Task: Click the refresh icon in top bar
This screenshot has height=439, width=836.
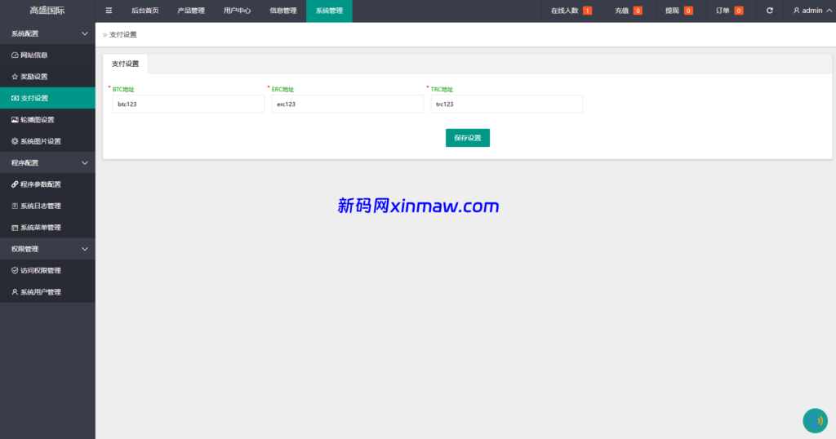Action: (x=769, y=11)
